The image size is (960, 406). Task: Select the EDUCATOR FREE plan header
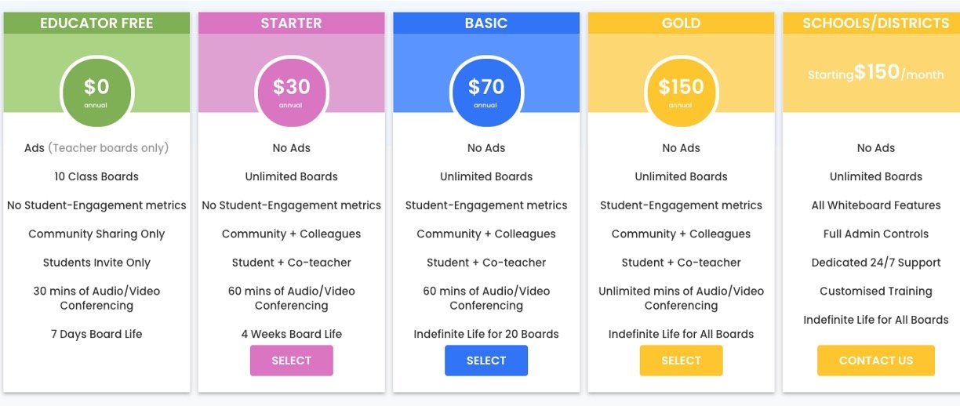pos(96,24)
